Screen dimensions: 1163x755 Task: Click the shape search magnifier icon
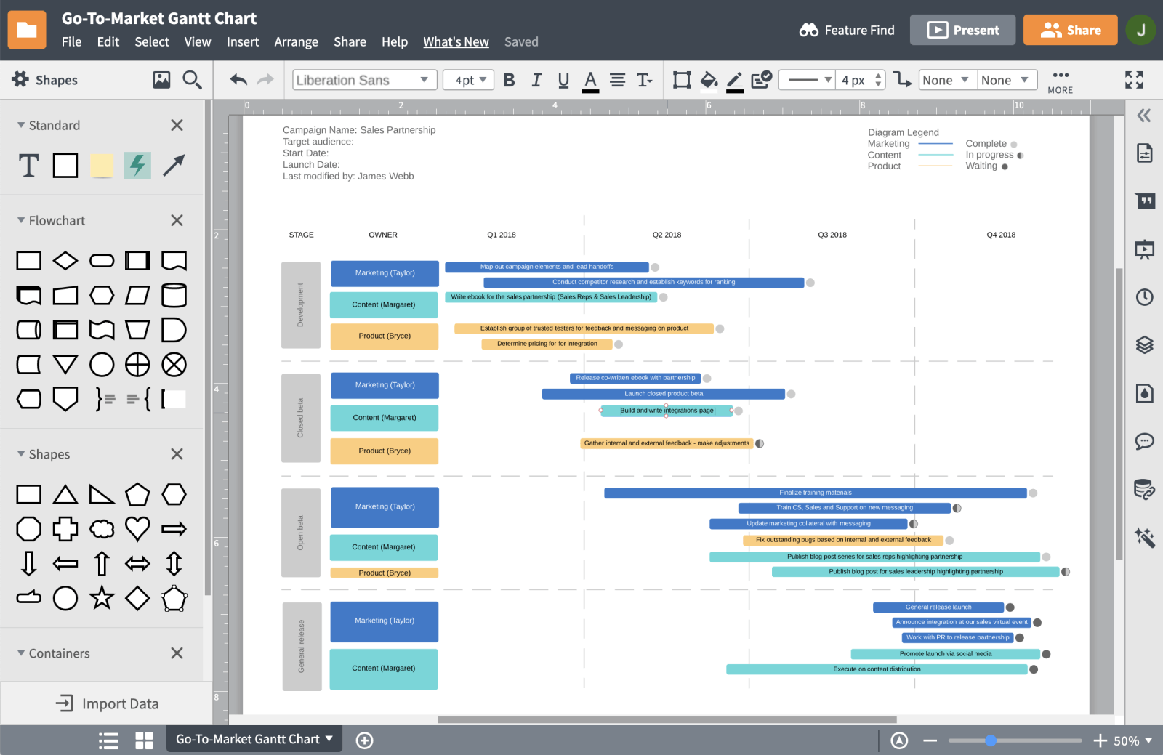[192, 80]
